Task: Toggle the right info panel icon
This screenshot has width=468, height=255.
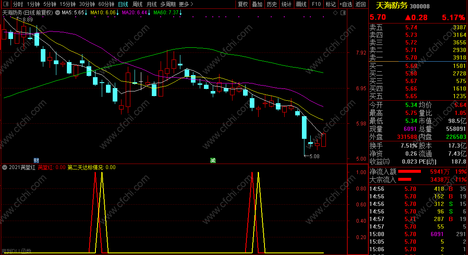Action: 343,13
